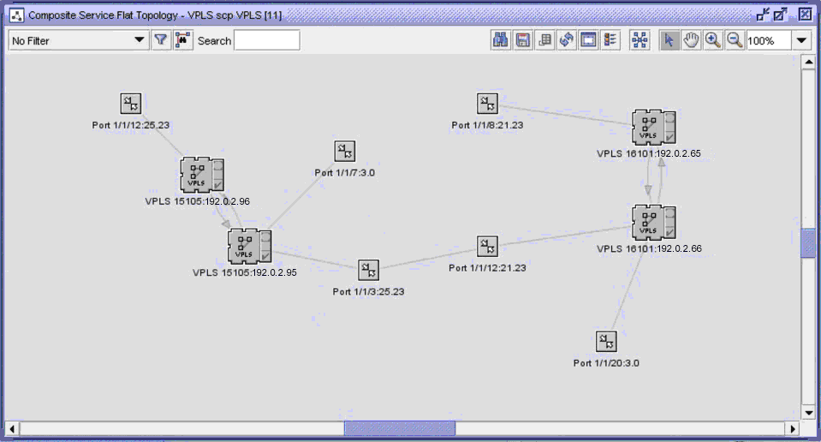Click the auto-layout network icon
Screen dimensions: 821x442
640,40
